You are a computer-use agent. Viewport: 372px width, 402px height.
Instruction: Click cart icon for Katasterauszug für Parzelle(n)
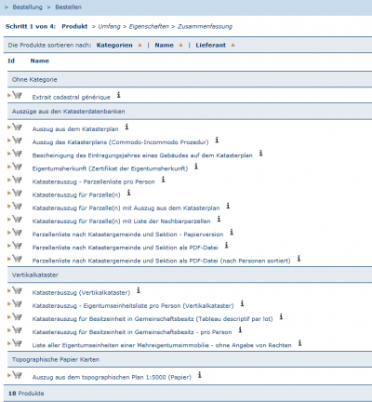click(17, 193)
